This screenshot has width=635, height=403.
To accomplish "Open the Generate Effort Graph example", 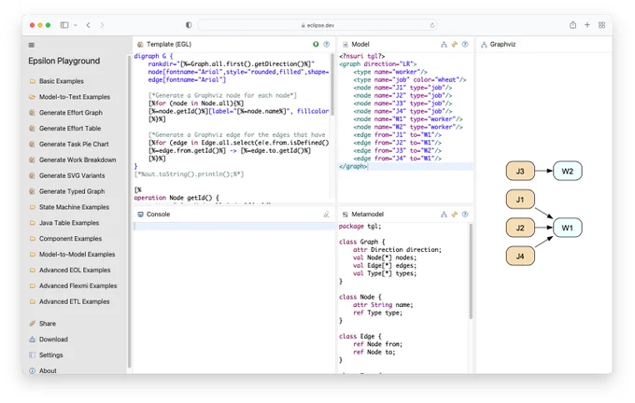I will (x=66, y=113).
